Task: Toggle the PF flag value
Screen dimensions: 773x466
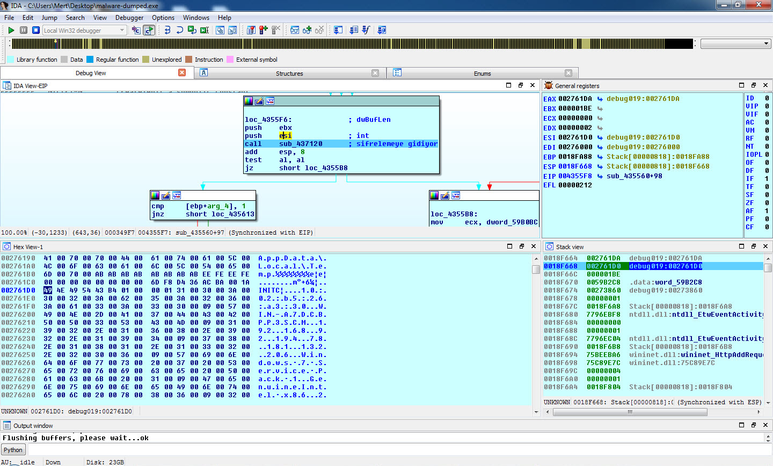Action: pos(767,219)
